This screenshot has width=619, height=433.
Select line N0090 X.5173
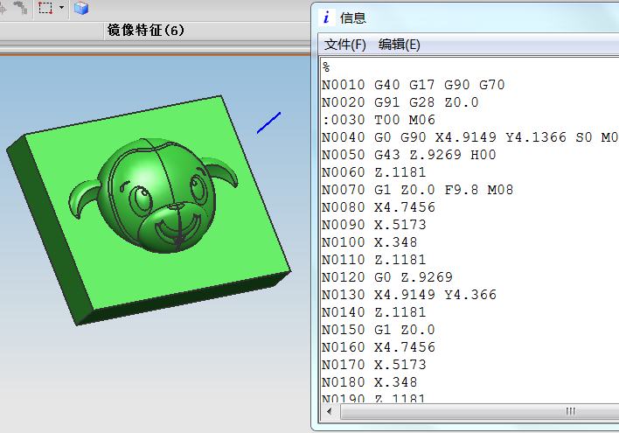point(374,225)
